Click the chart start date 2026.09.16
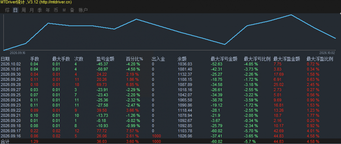This screenshot has width=341, height=144. point(18,53)
